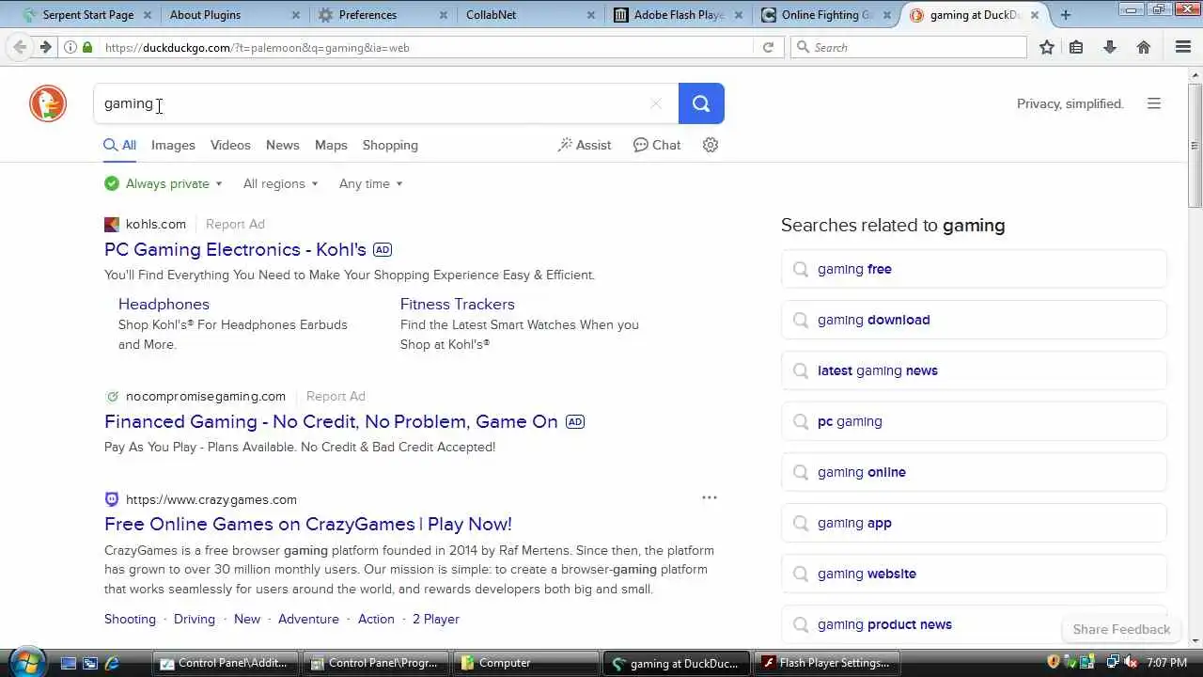1203x677 pixels.
Task: Click the search engine icon in browser search box
Action: pos(803,47)
